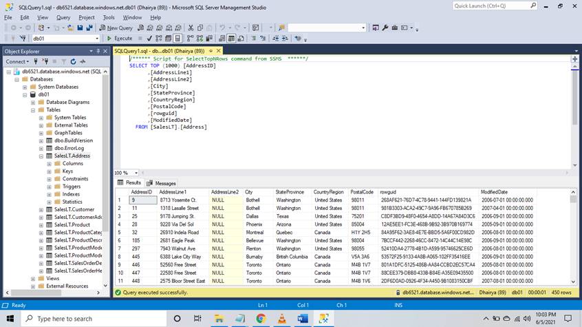Refresh the Object Explorer

click(x=73, y=62)
